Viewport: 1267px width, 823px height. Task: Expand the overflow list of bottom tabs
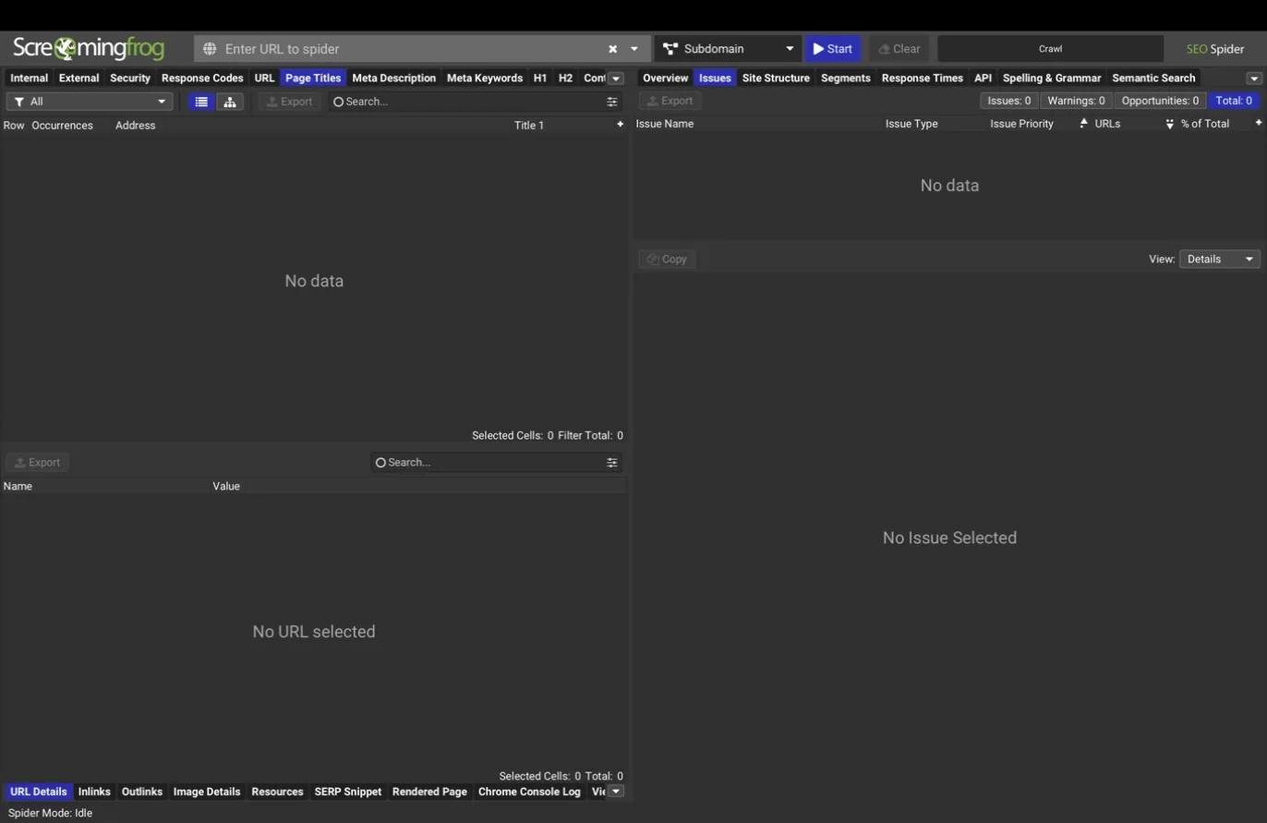(x=616, y=792)
